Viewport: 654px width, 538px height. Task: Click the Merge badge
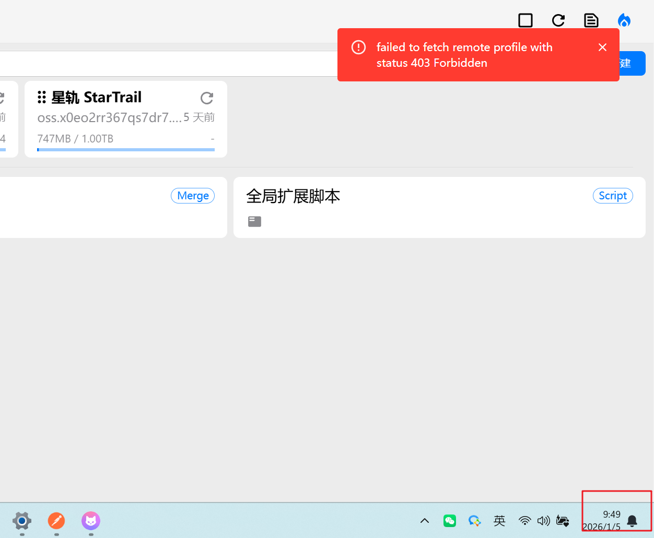193,196
